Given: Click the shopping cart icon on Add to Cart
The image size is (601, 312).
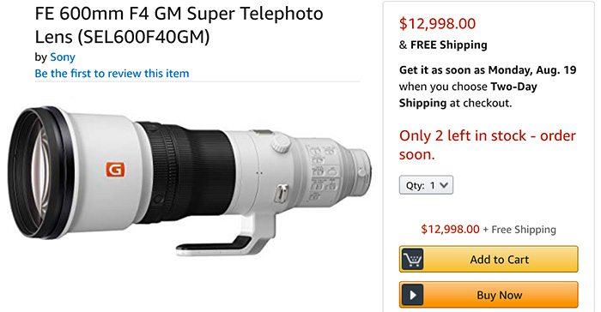Looking at the screenshot, I should click(x=412, y=259).
